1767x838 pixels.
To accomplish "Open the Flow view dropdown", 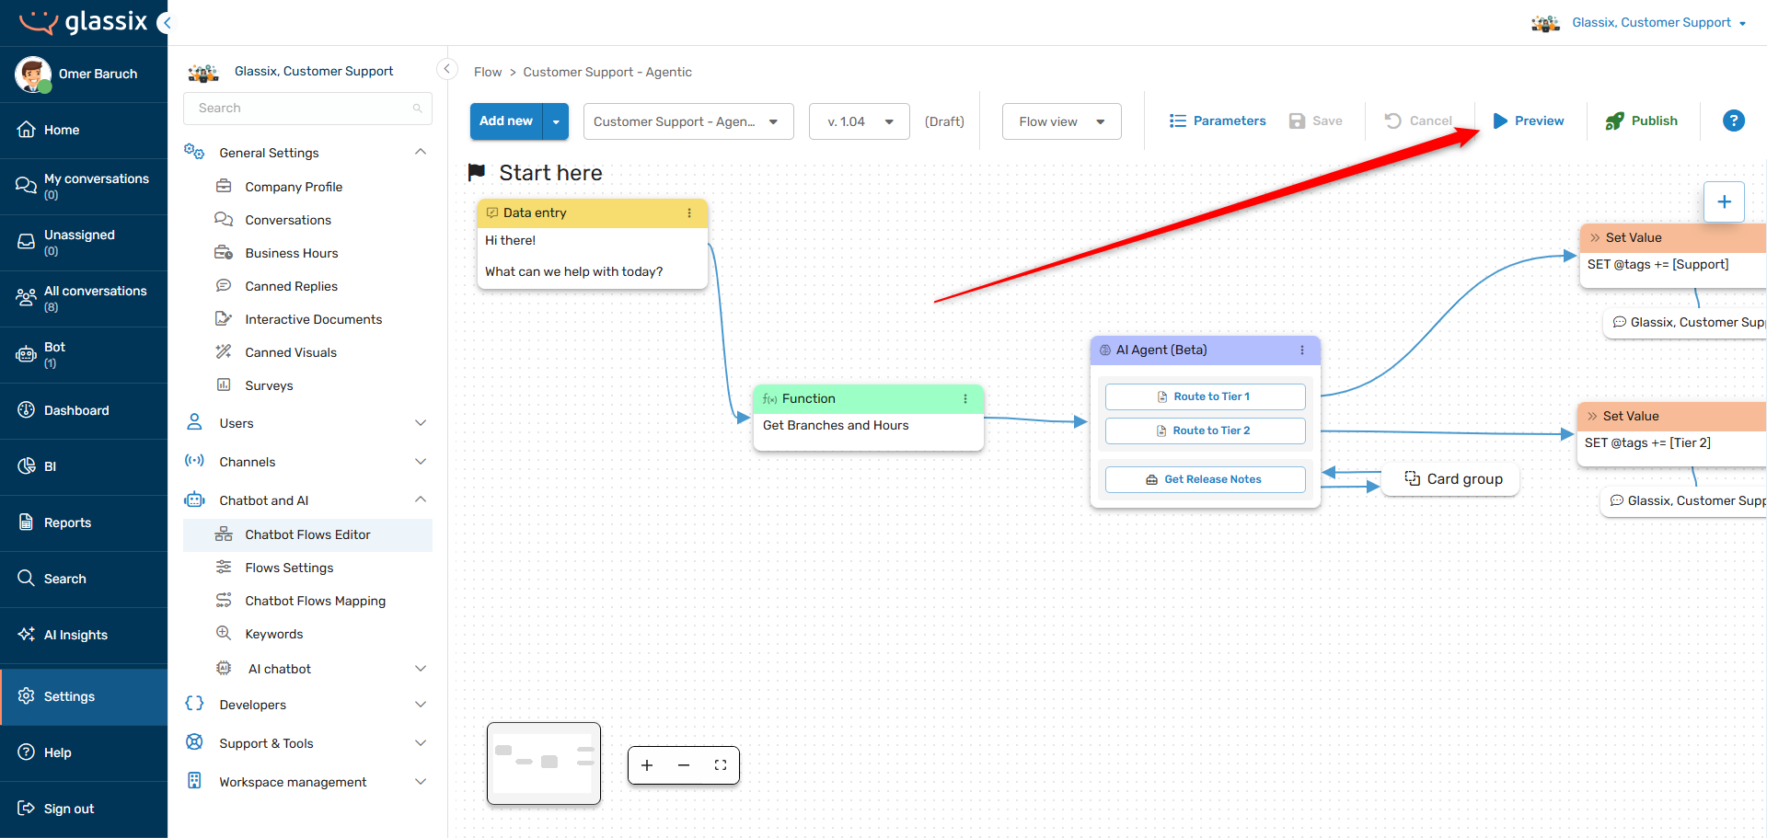I will tap(1062, 121).
